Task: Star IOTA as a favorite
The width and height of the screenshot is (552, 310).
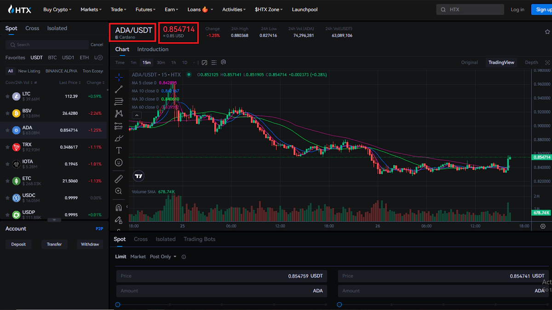Action: click(x=7, y=164)
